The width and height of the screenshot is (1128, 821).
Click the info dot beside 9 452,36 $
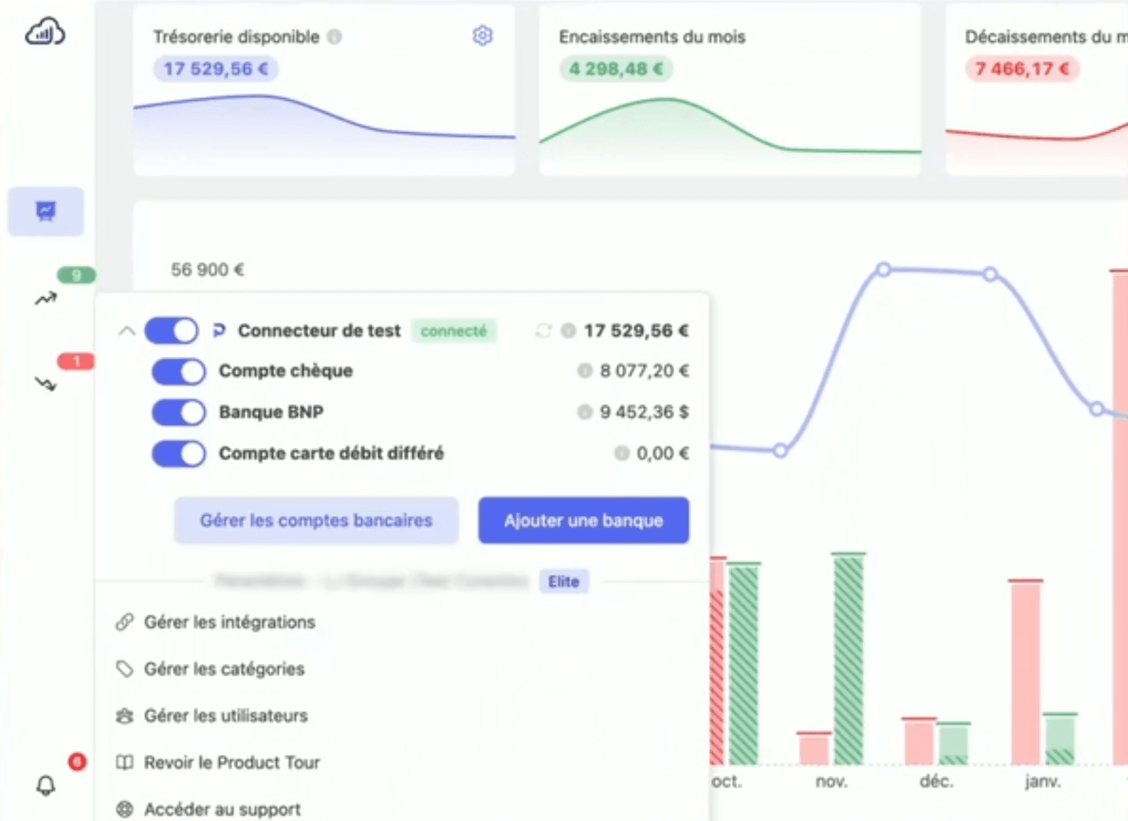585,412
